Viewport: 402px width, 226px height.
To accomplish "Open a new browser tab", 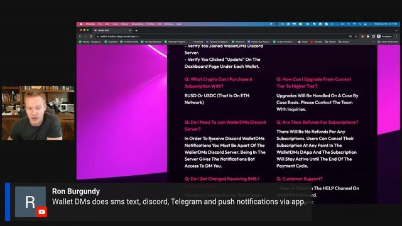I will [x=136, y=30].
